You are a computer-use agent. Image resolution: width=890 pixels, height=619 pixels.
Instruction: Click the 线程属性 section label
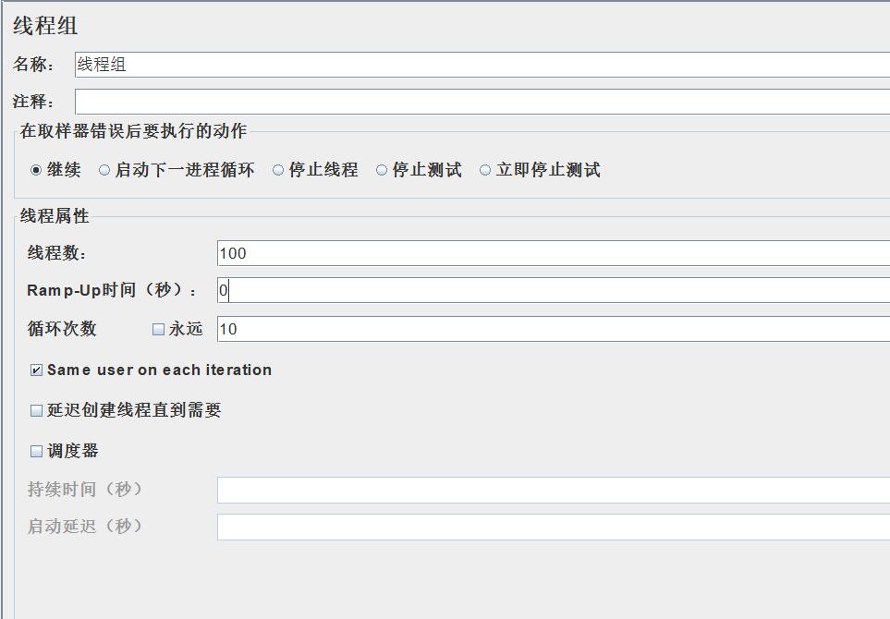55,215
